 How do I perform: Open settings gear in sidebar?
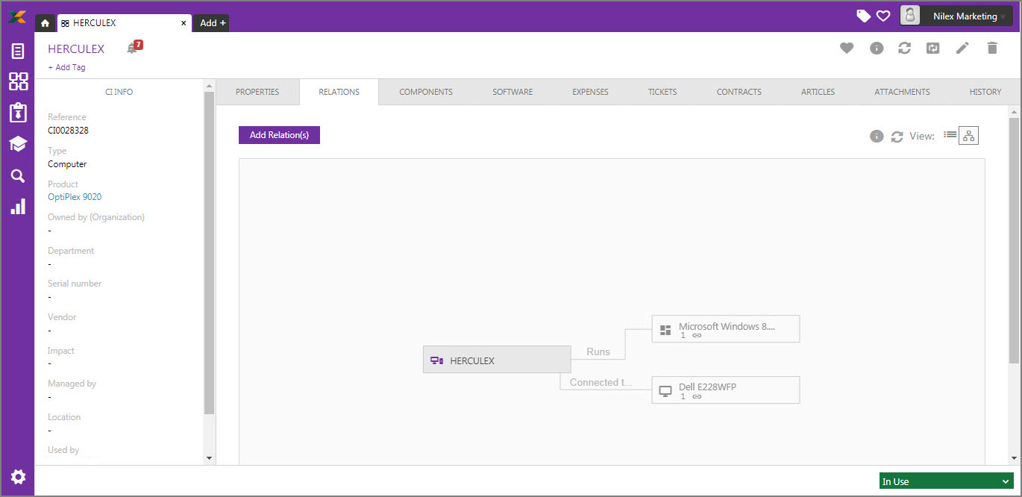coord(18,477)
